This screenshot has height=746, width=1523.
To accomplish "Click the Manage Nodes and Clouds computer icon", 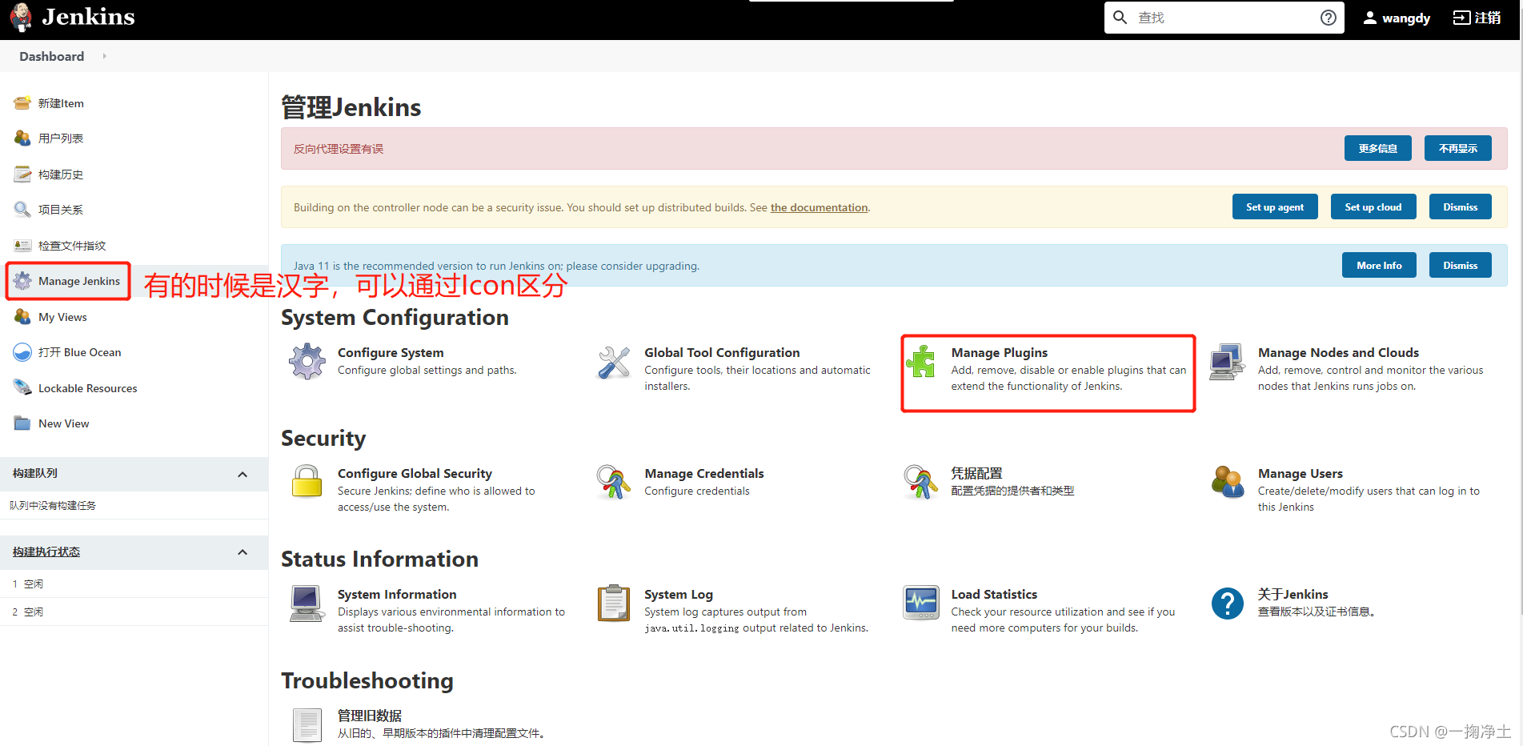I will coord(1227,362).
